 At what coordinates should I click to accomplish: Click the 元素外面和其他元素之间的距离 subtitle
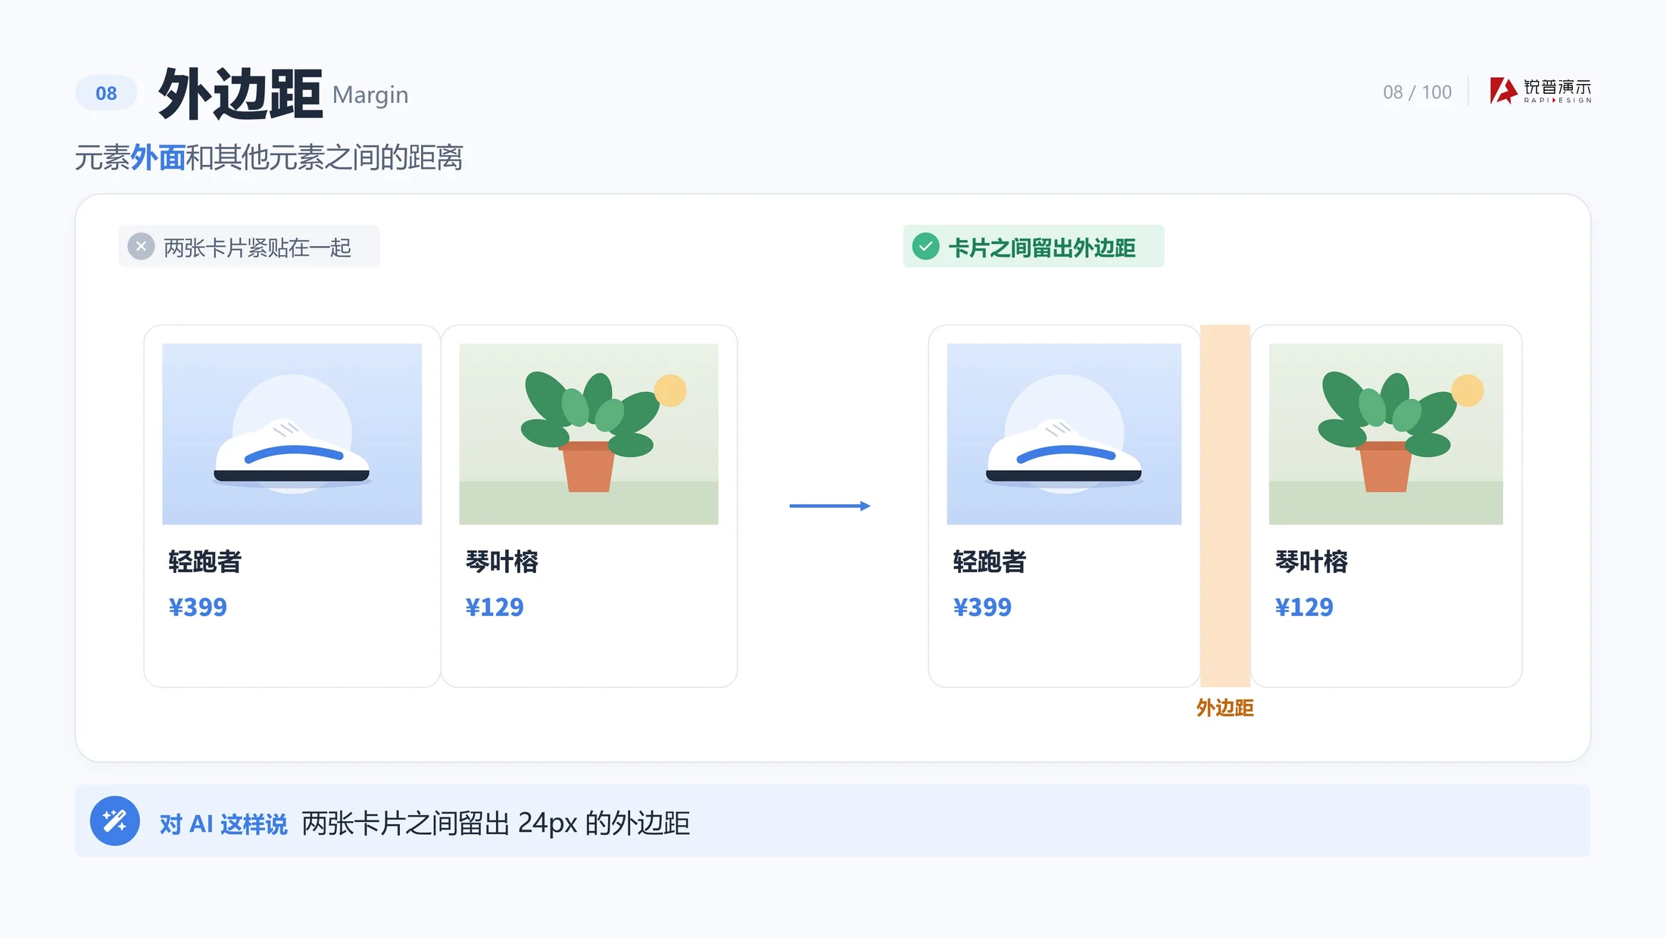(x=269, y=157)
